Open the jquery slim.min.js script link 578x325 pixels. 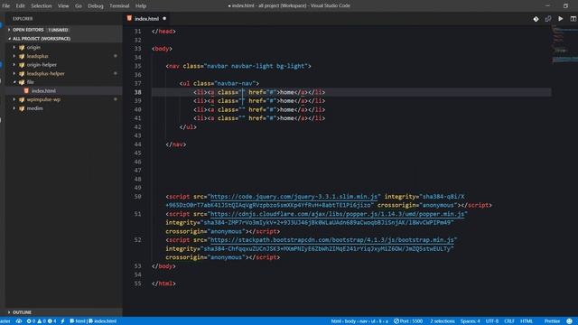(x=294, y=197)
